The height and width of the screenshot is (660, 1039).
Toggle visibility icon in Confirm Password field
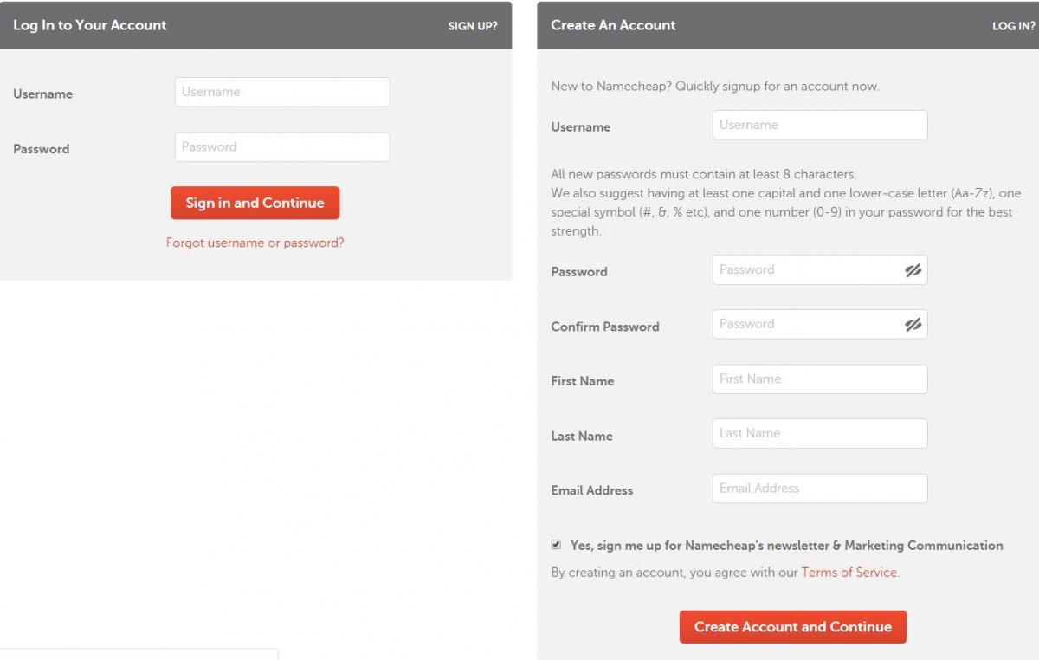click(x=913, y=325)
